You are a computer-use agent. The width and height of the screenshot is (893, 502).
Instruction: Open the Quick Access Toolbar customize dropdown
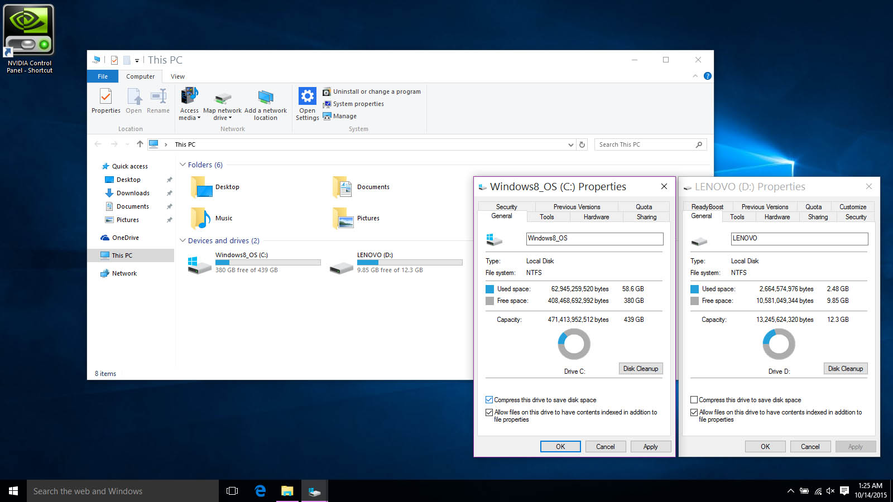point(137,60)
